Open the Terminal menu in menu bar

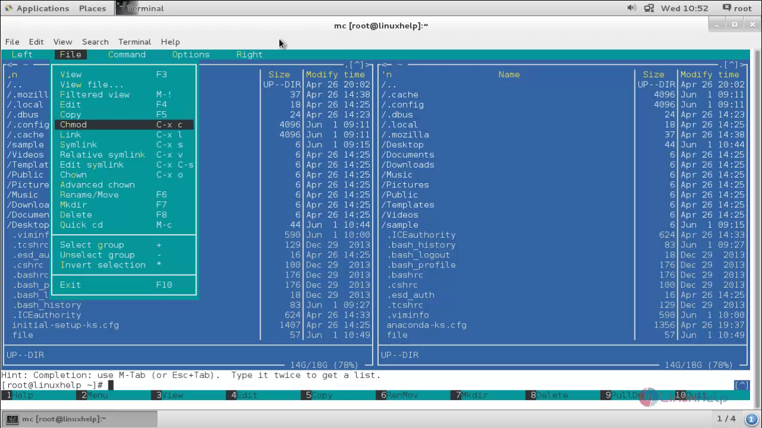pos(135,42)
